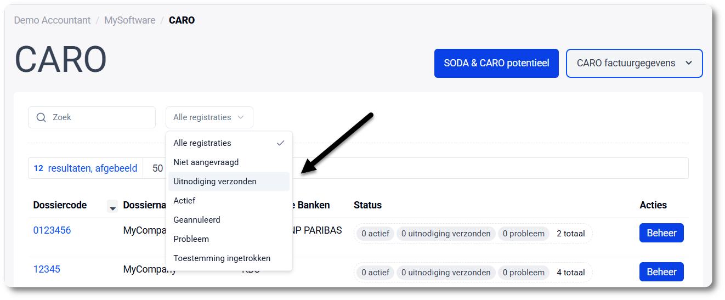Click the checkmark next to Alle registraties
The width and height of the screenshot is (725, 300).
pyautogui.click(x=280, y=143)
